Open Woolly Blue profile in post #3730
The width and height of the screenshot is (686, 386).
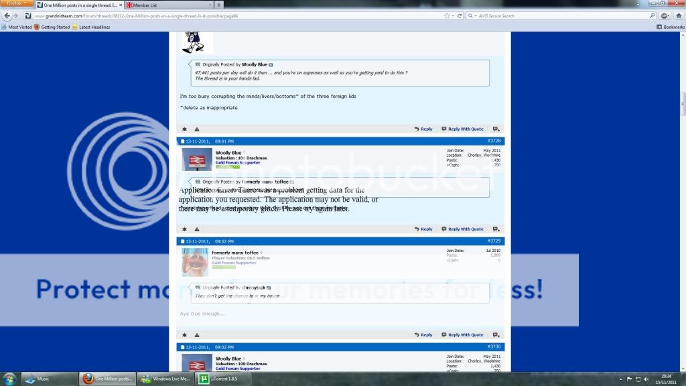click(x=228, y=359)
